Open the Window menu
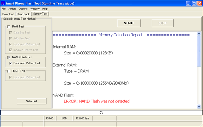The height and width of the screenshot is (127, 203). point(35,9)
